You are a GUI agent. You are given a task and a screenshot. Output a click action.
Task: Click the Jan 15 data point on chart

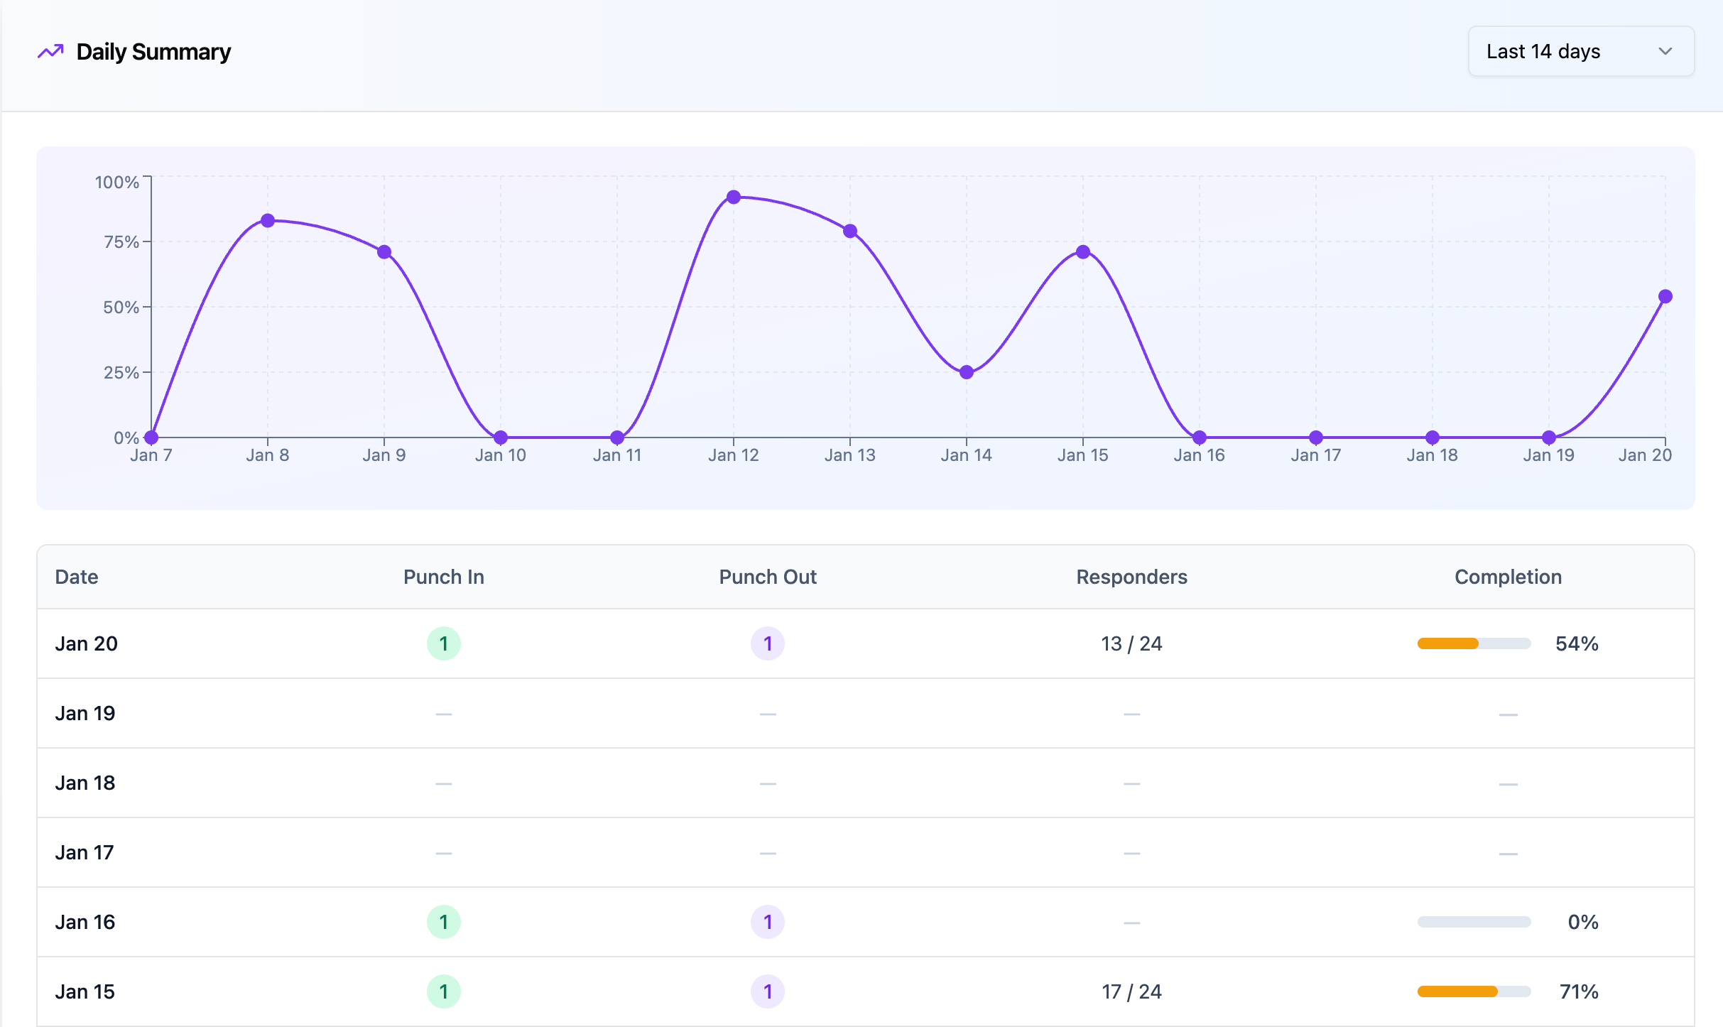(1083, 252)
